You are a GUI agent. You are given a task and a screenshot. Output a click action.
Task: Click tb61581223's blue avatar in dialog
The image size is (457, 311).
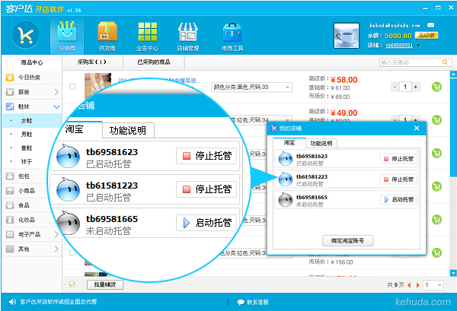(x=286, y=179)
